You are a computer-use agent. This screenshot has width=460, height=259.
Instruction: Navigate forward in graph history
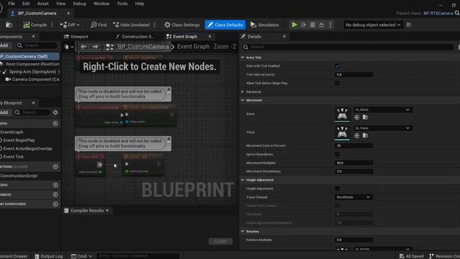click(x=96, y=47)
